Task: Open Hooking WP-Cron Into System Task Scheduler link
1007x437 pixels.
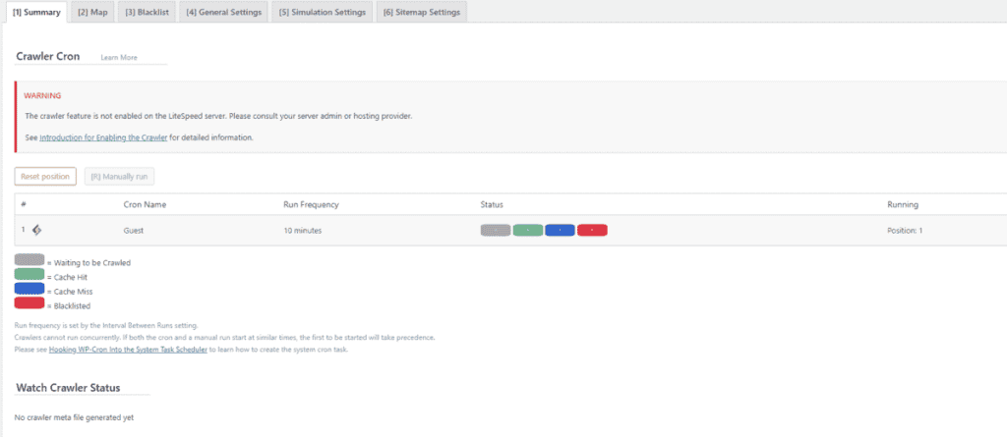Action: coord(129,350)
